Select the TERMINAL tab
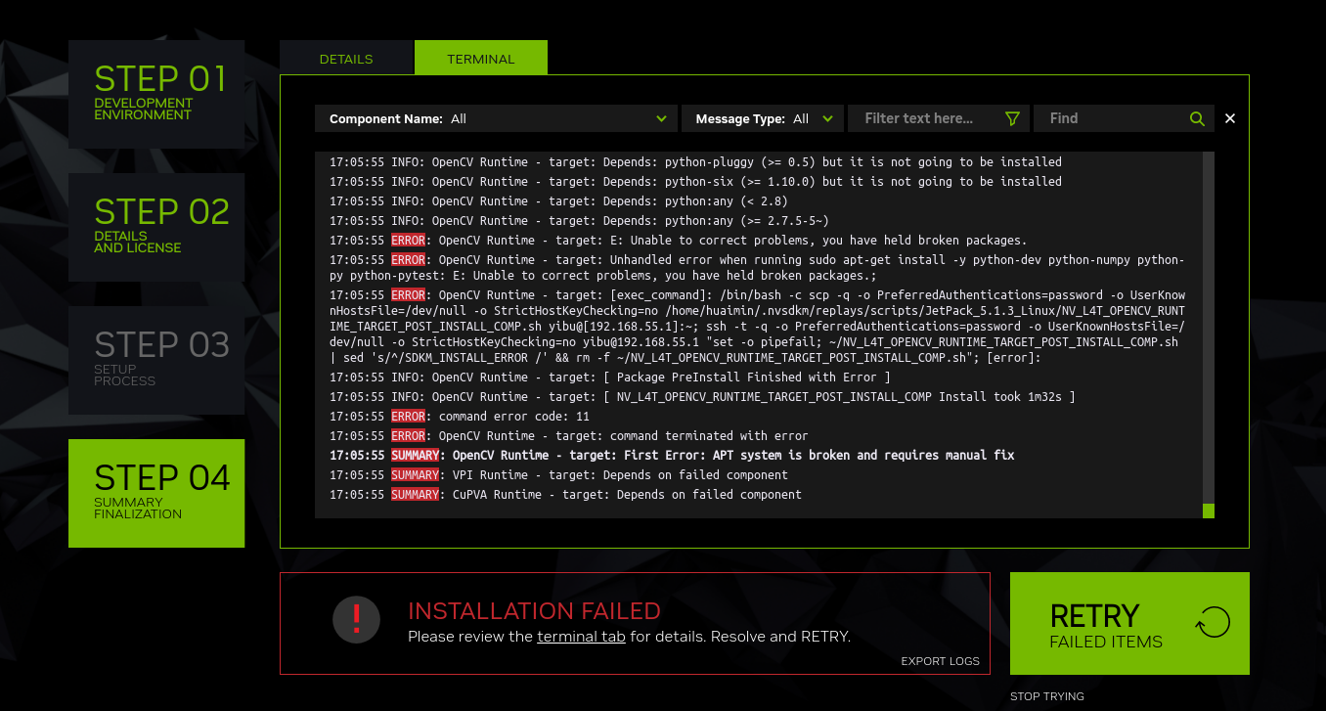1326x711 pixels. pos(481,58)
